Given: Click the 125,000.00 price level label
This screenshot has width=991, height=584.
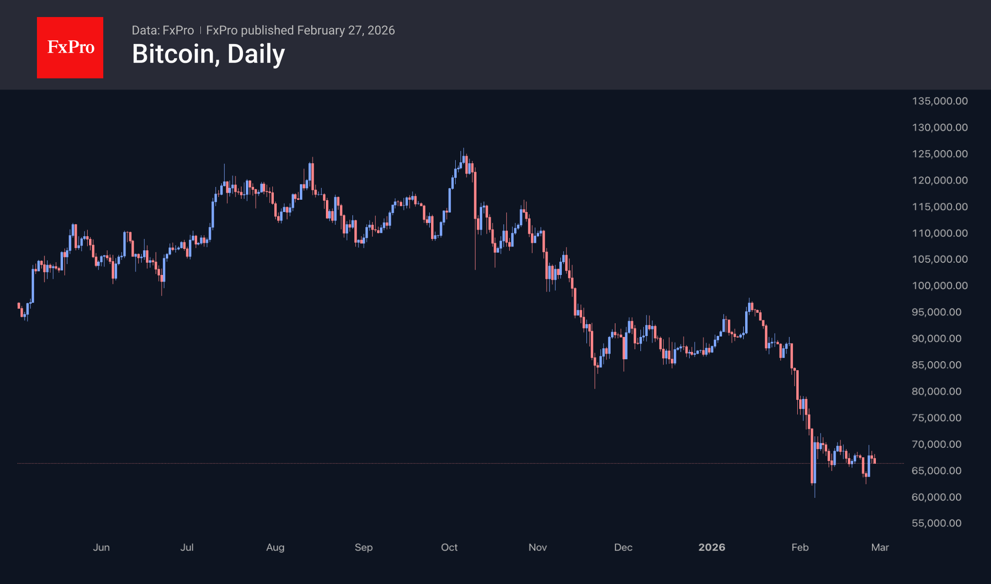Looking at the screenshot, I should (940, 154).
